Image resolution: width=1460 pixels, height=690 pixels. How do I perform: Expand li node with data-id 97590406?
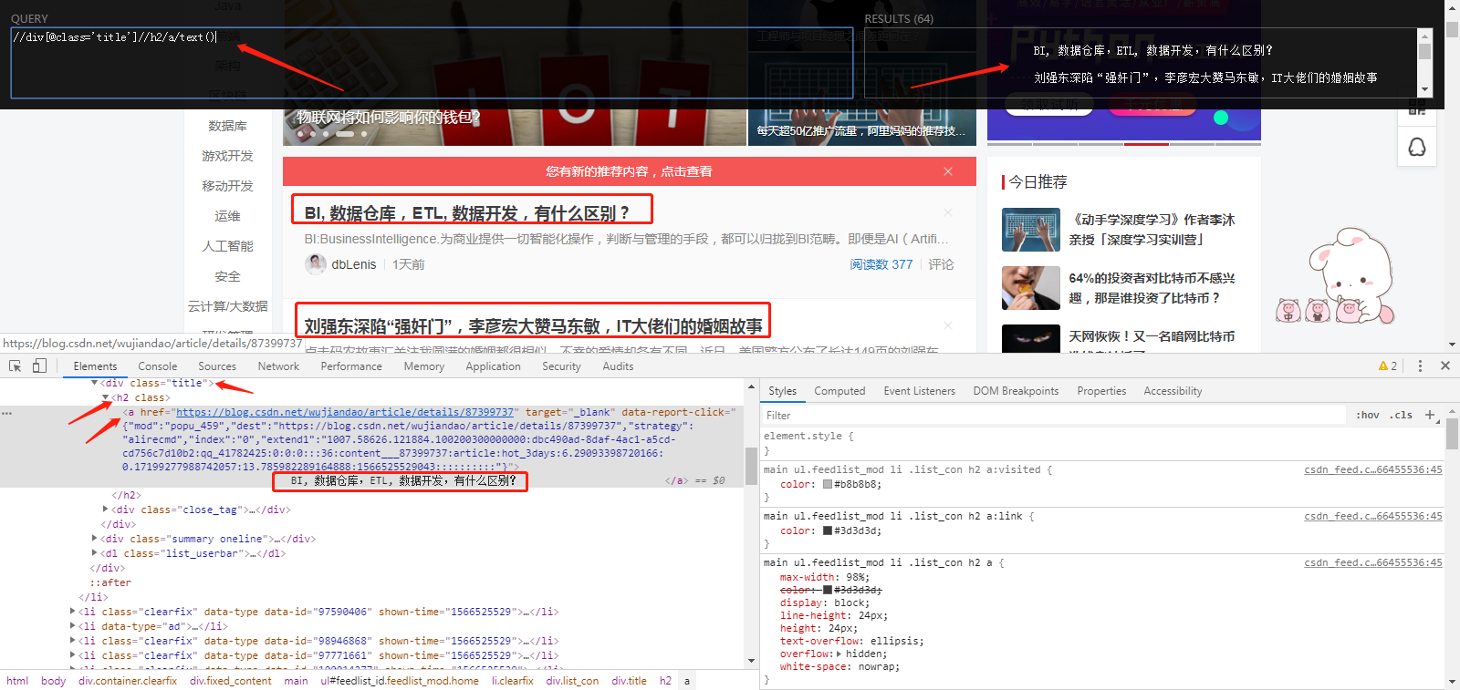pyautogui.click(x=73, y=612)
